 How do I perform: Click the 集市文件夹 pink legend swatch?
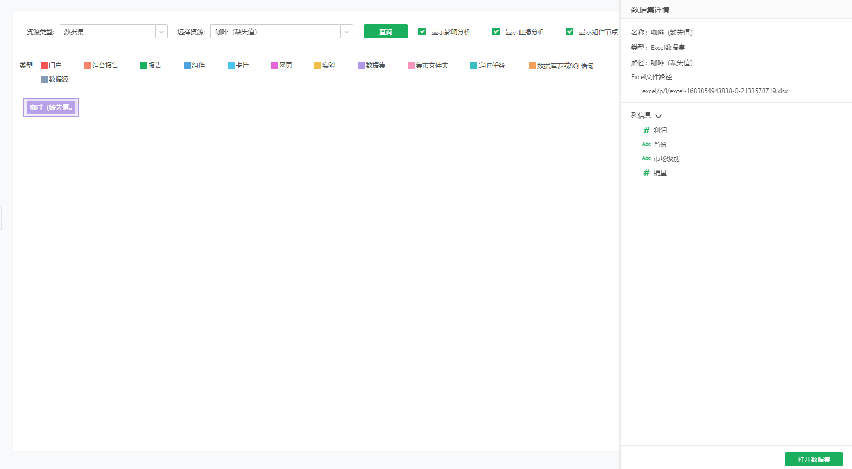point(411,65)
